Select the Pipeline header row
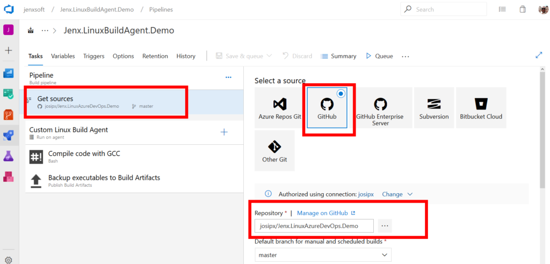Screen dimensions: 550x264 pyautogui.click(x=134, y=78)
